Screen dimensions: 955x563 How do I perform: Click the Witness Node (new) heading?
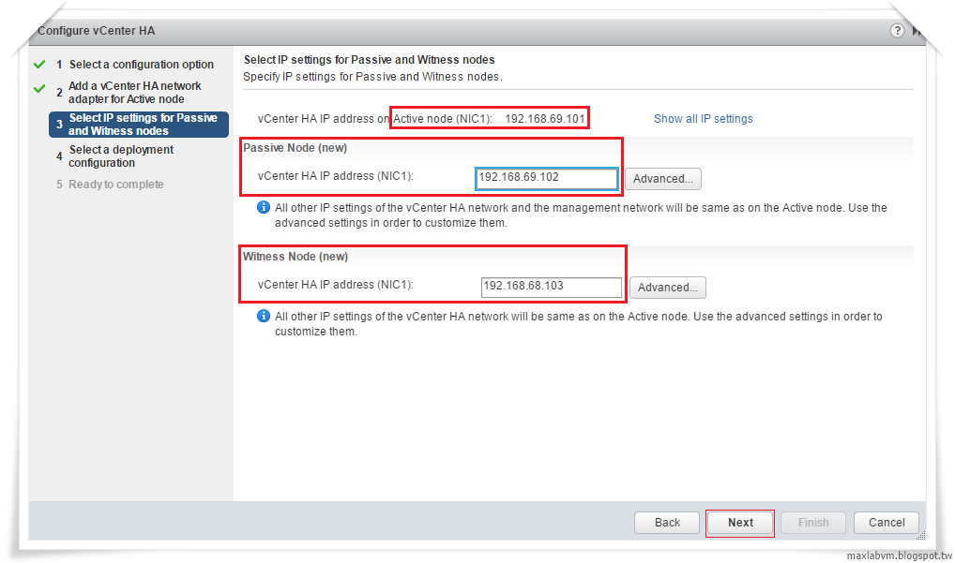[296, 257]
